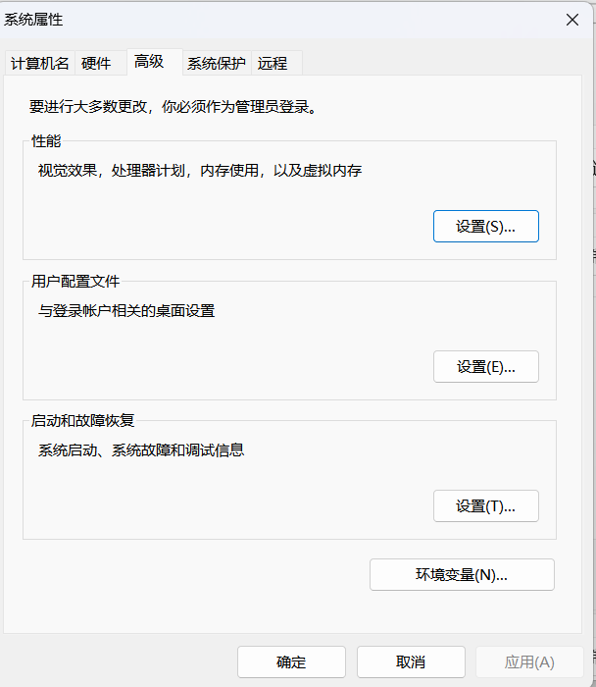Click the 系统属性 title bar text

(33, 20)
